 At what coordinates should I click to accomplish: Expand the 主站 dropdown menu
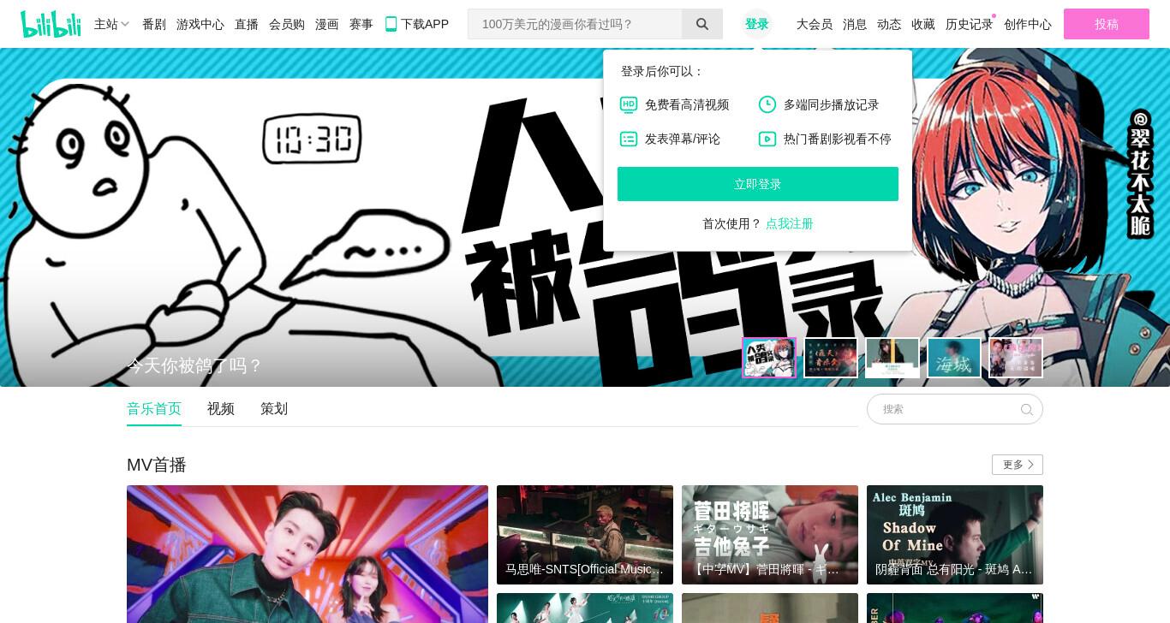(x=111, y=24)
